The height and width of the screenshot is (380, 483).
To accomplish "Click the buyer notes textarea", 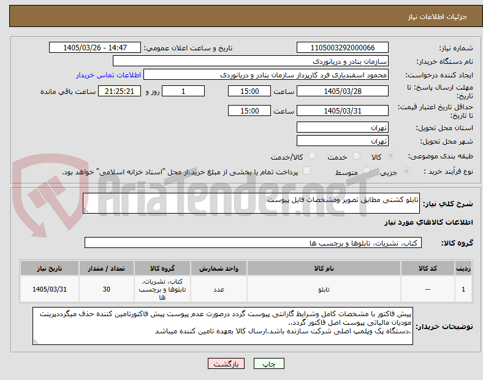I will [222, 326].
